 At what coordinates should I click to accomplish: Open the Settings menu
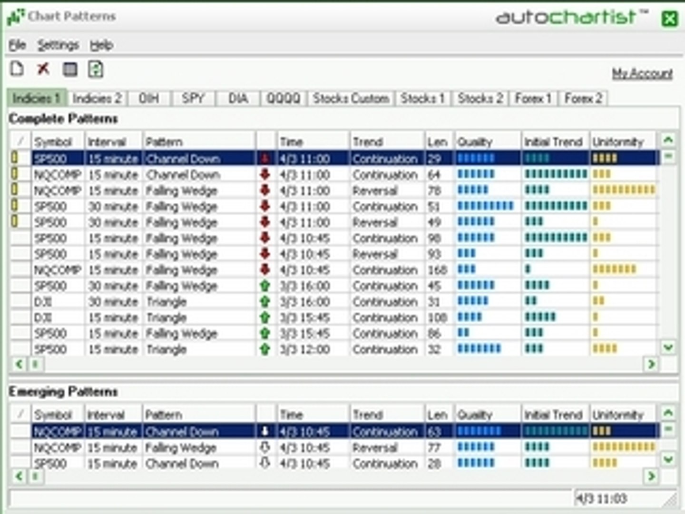(58, 45)
